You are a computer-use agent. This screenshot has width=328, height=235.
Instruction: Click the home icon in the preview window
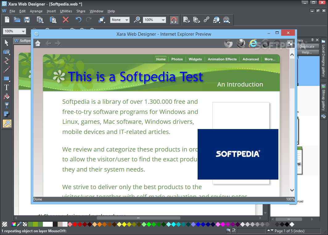(x=38, y=43)
